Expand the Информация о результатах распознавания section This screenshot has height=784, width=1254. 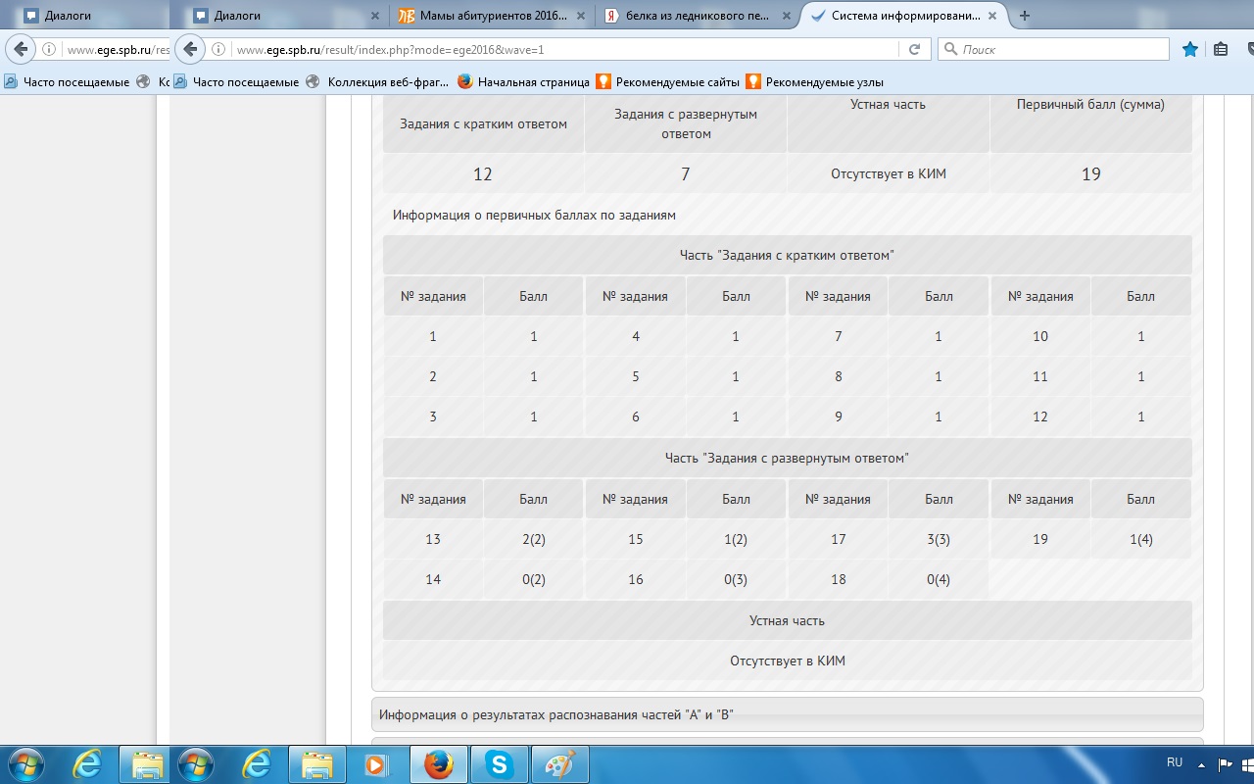pos(788,714)
